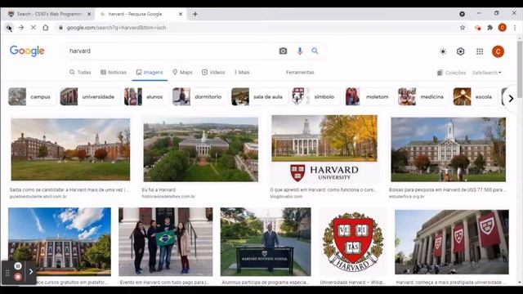Open Ferramentas search tools

[x=300, y=73]
